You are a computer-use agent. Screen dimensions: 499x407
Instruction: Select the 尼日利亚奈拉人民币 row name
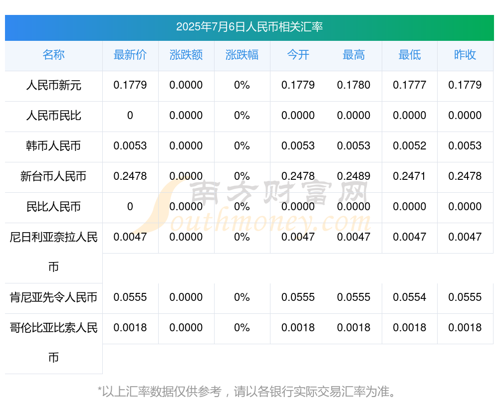[x=53, y=252]
